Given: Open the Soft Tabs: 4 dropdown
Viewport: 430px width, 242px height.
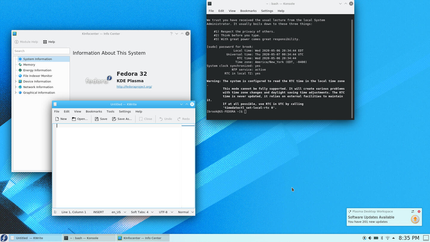Looking at the screenshot, I should tap(142, 212).
